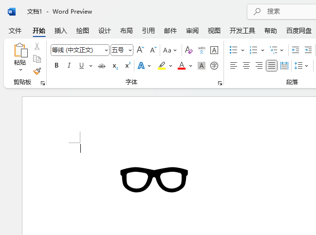This screenshot has height=235, width=316.
Task: Open the font name dropdown
Action: (106, 50)
